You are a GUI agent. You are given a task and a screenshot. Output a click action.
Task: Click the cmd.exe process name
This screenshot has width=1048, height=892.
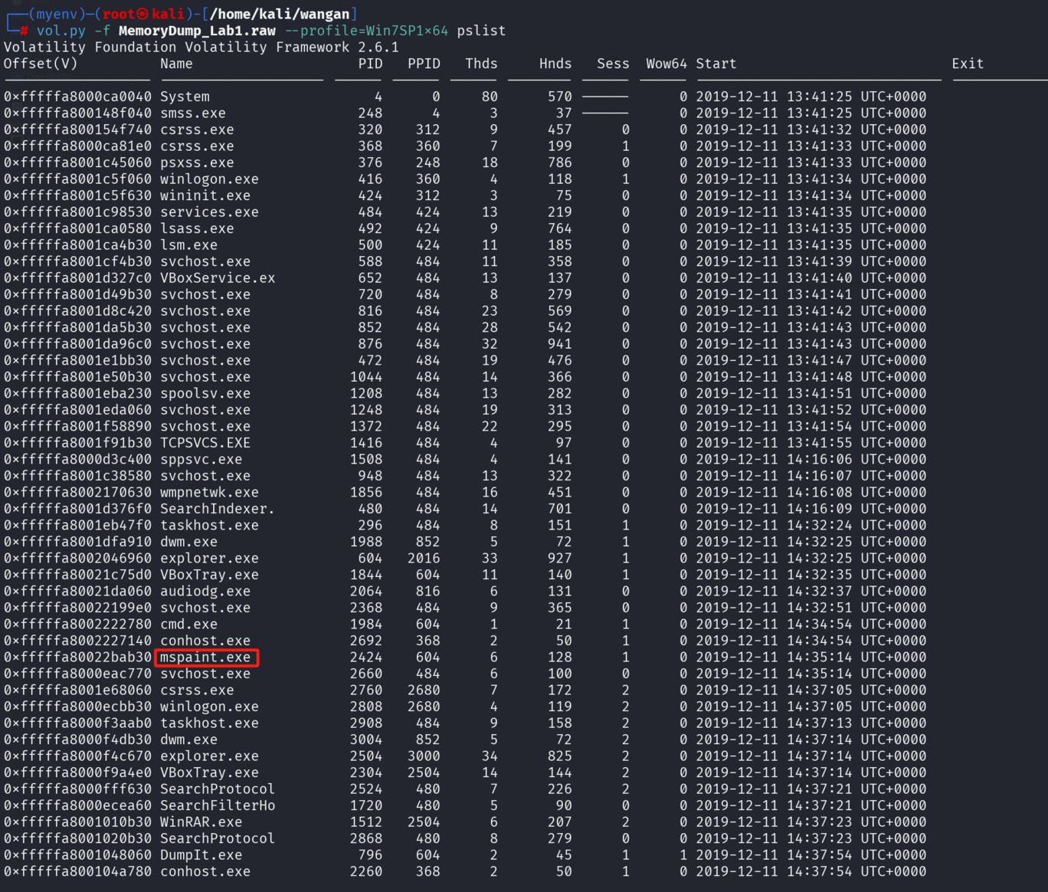[188, 625]
